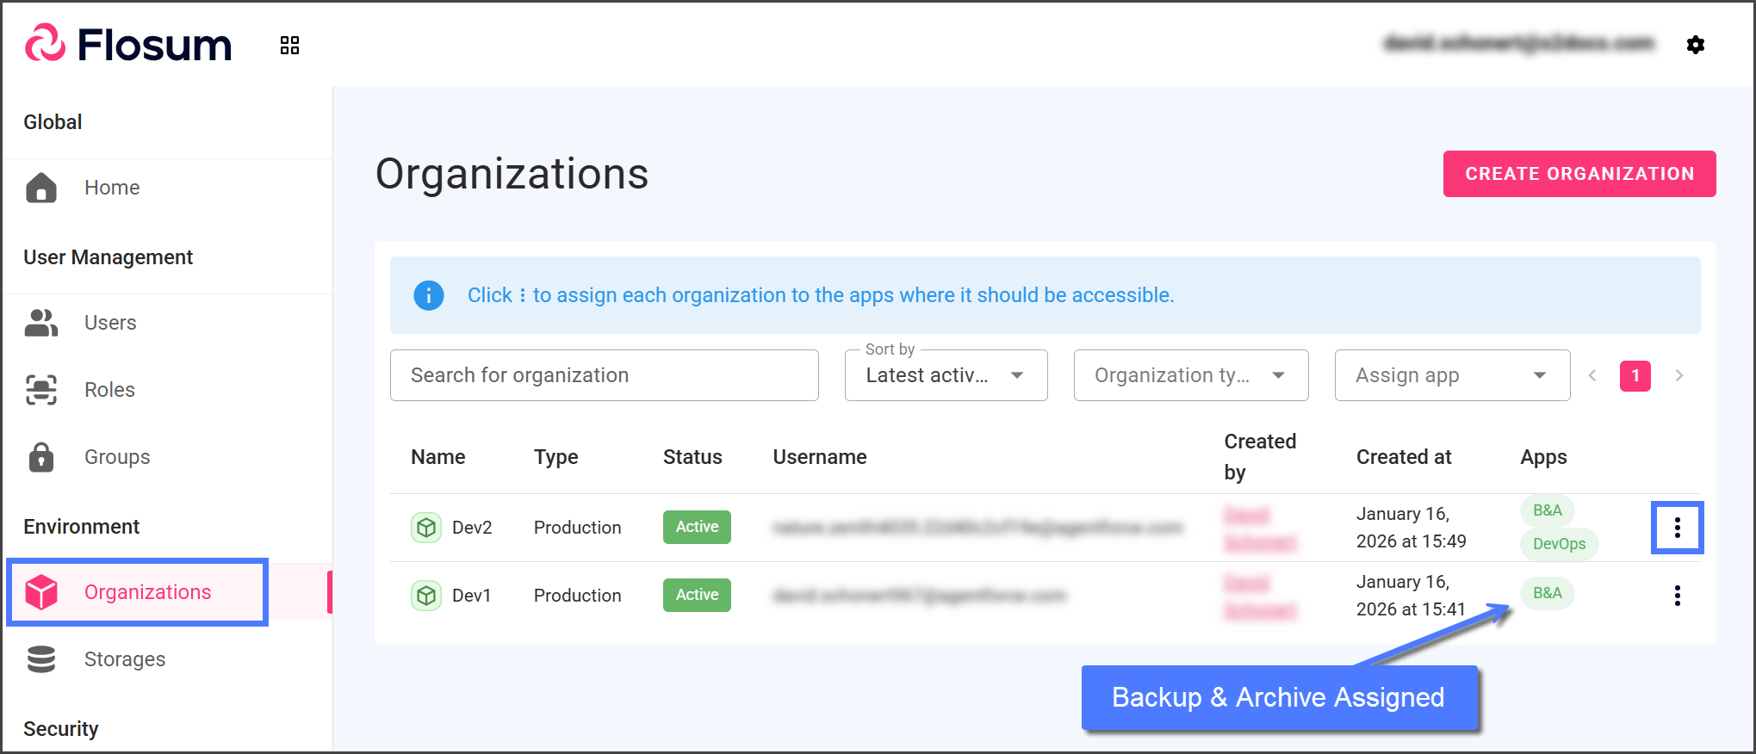Click the Dev1 organization cube icon
Image resolution: width=1756 pixels, height=754 pixels.
tap(425, 596)
